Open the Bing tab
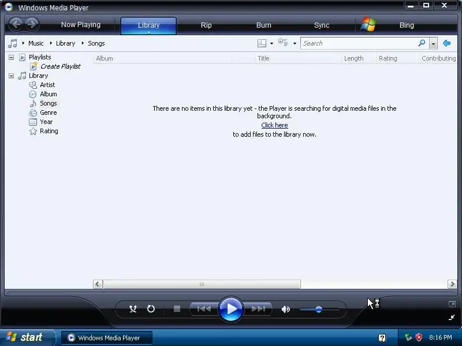This screenshot has width=462, height=346. tap(407, 25)
